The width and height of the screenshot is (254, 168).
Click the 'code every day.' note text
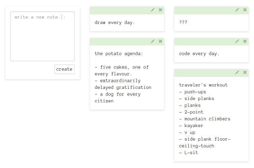coord(199,54)
